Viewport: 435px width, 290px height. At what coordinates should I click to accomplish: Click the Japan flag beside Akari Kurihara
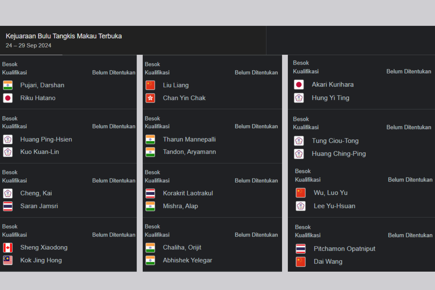[x=299, y=85]
